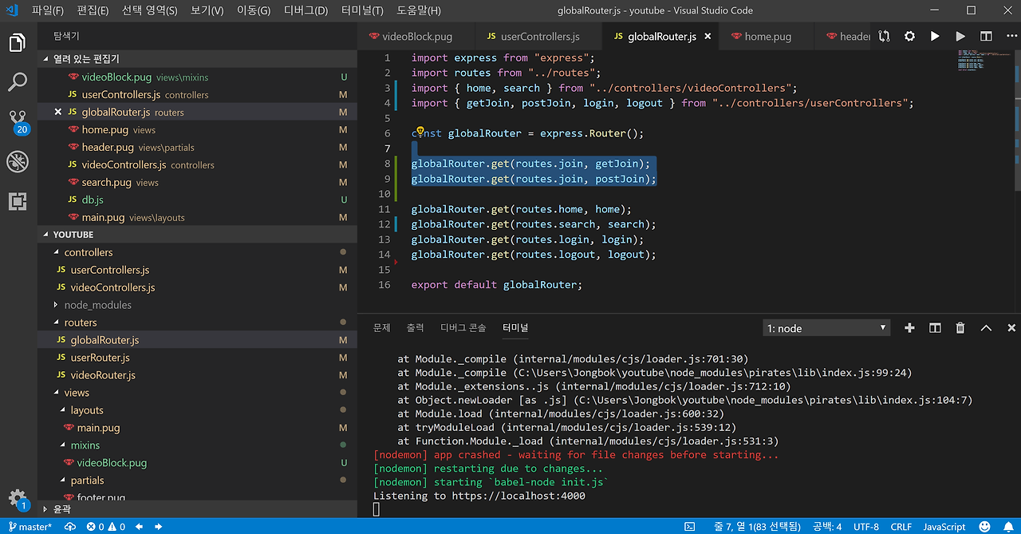Open the Extensions view icon

18,201
